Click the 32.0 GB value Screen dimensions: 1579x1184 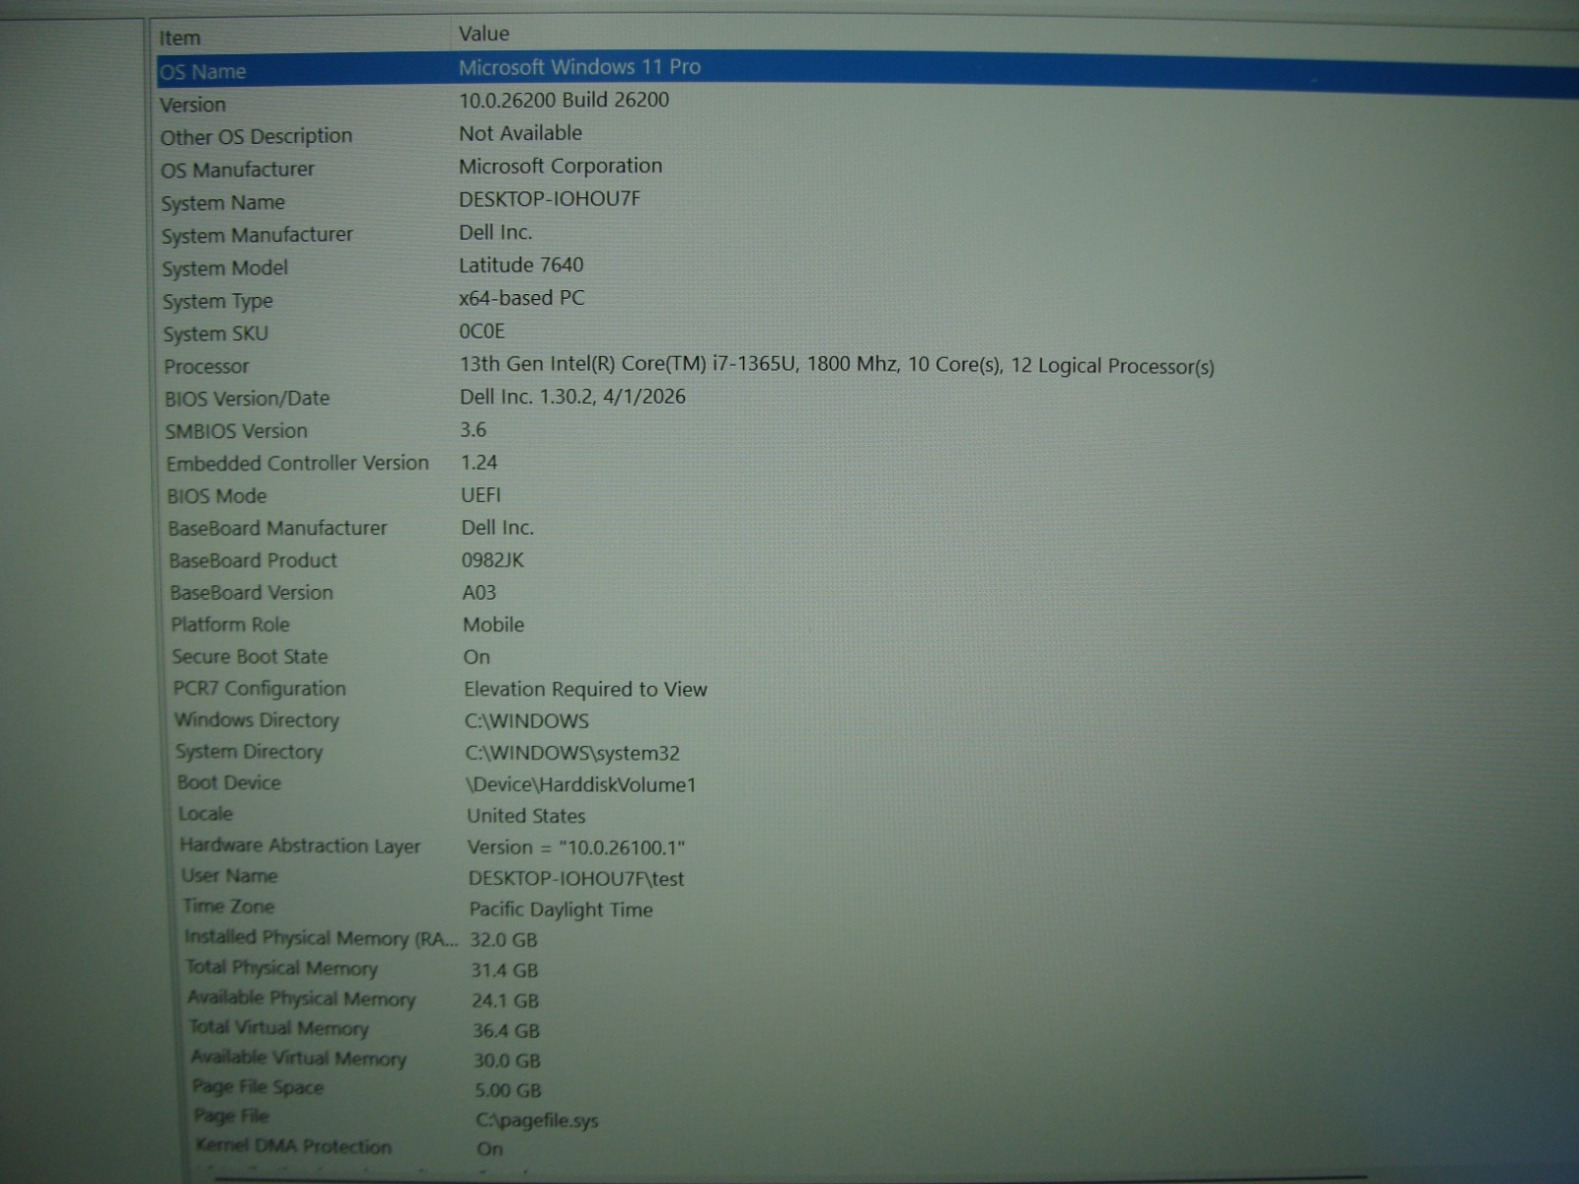(x=503, y=940)
